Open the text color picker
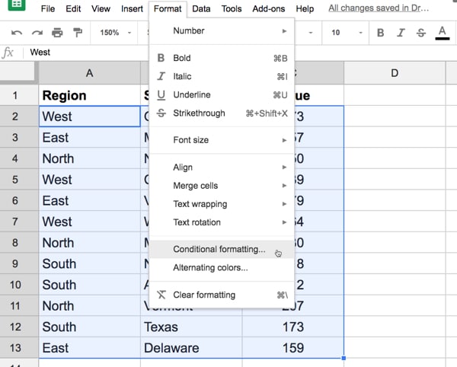The width and height of the screenshot is (457, 367). click(442, 33)
